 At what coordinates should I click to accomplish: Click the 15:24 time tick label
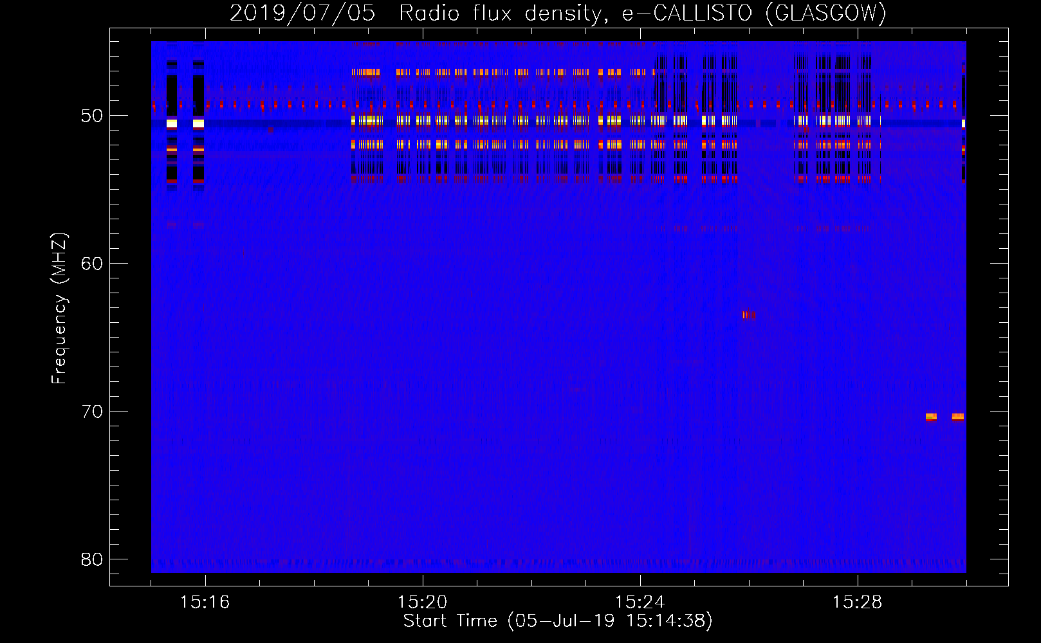click(640, 602)
